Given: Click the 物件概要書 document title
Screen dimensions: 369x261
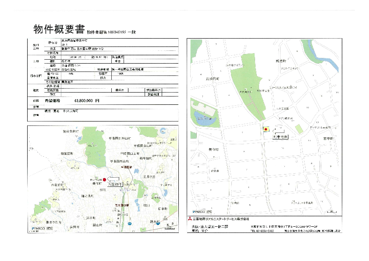Looking at the screenshot, I should pyautogui.click(x=59, y=29).
